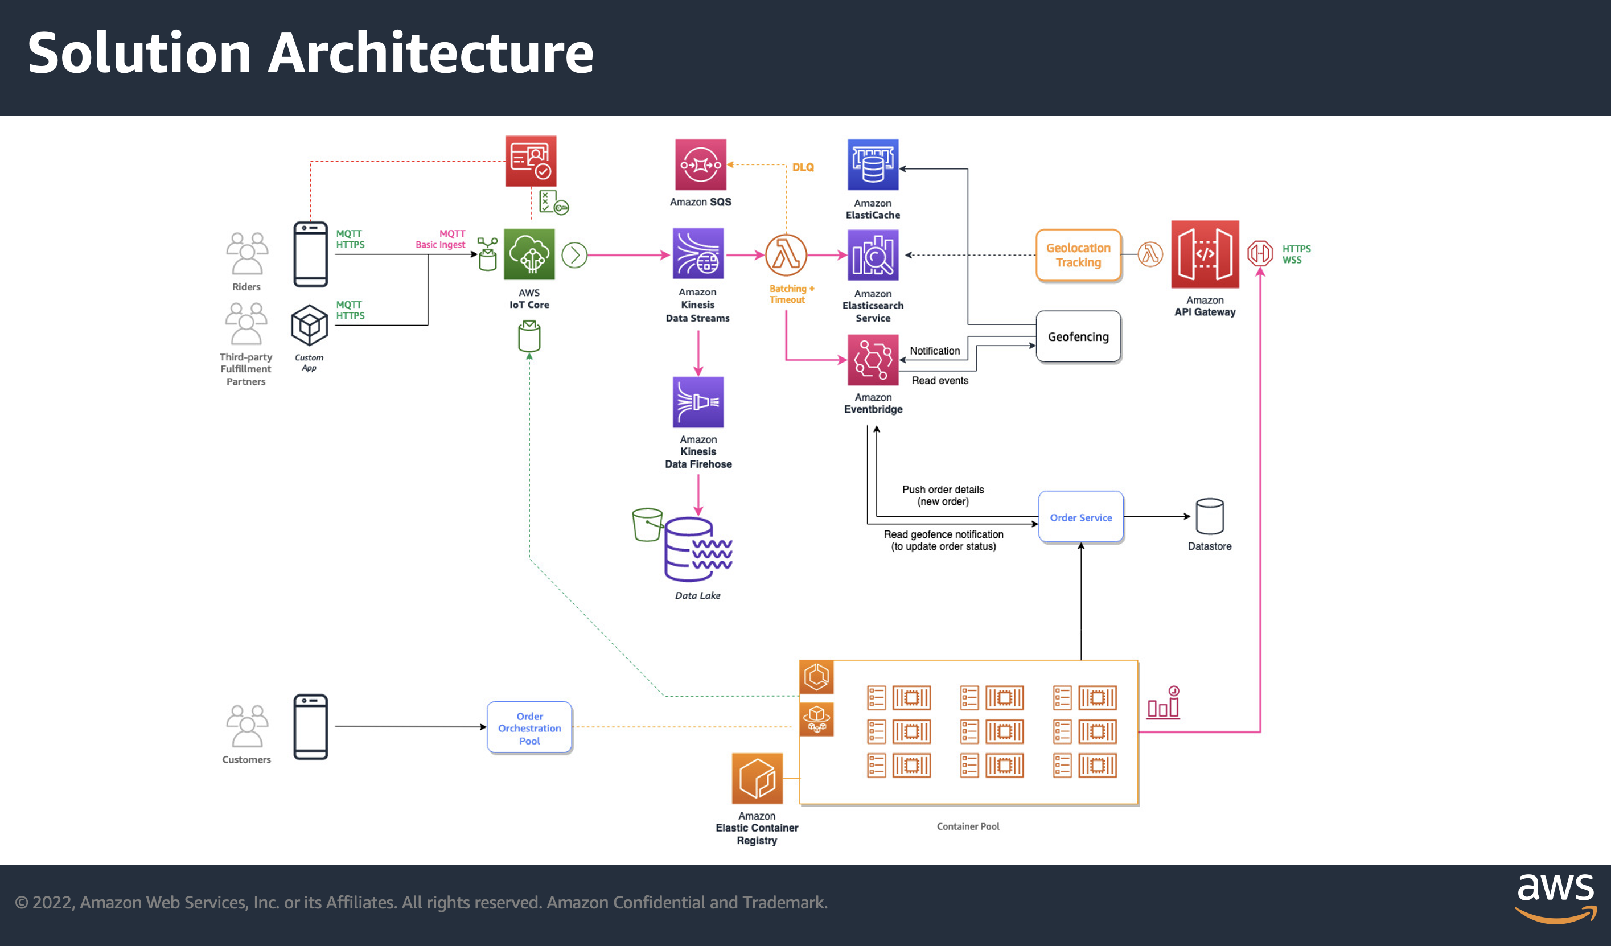Screen dimensions: 1611x946
Task: Click the Amazon API Gateway icon
Action: [x=1205, y=254]
